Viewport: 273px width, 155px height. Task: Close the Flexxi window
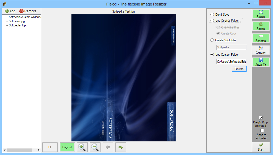point(265,3)
